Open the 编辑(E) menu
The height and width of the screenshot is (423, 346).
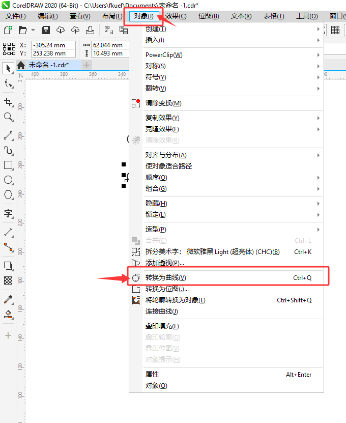coord(48,16)
